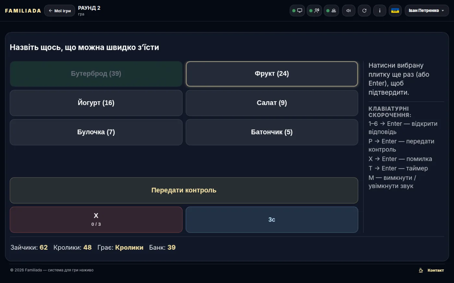Click the coffee cup icon in footer
Screen dimensions: 454x283
point(421,270)
